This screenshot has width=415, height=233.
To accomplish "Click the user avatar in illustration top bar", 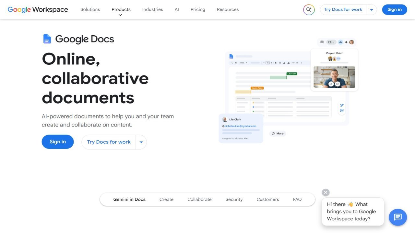I will (x=351, y=42).
